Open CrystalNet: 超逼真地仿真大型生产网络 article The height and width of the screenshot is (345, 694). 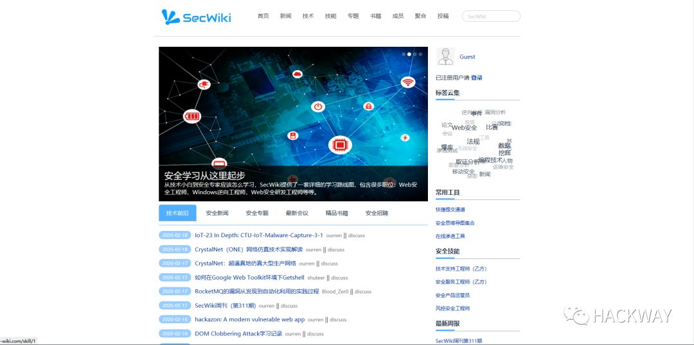tap(245, 264)
